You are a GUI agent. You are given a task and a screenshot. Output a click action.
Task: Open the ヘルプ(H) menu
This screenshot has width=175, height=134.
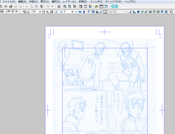tap(129, 2)
